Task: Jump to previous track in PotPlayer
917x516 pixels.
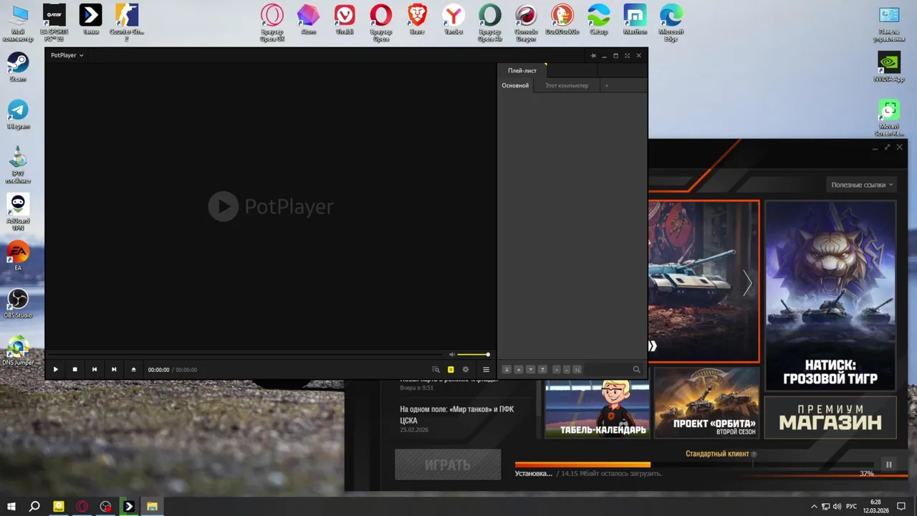Action: point(94,370)
